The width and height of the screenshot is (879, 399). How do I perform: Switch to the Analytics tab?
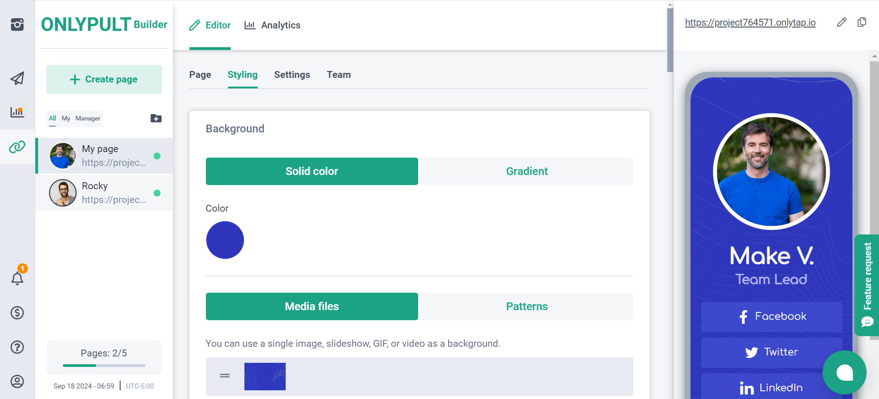click(272, 25)
